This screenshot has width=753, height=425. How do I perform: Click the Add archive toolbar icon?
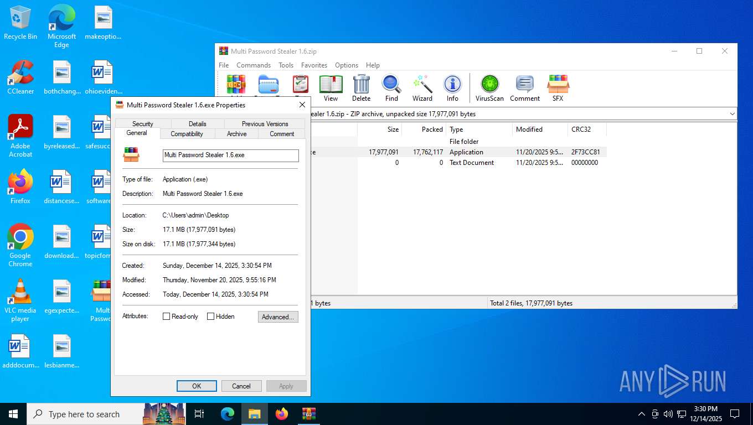pyautogui.click(x=236, y=85)
